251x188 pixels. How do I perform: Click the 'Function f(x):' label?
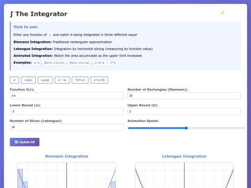click(x=22, y=90)
